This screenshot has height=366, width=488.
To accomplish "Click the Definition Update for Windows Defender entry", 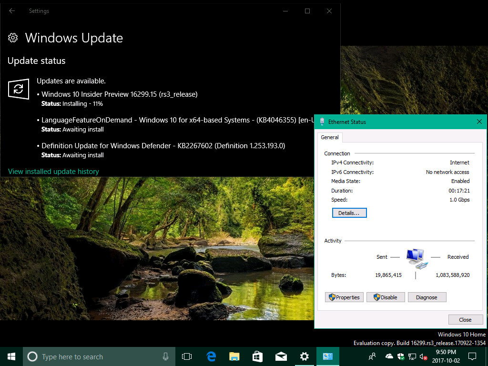I will 163,146.
